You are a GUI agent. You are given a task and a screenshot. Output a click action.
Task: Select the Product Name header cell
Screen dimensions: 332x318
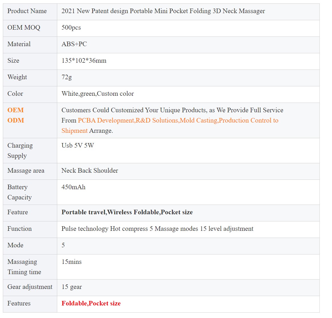click(x=27, y=11)
